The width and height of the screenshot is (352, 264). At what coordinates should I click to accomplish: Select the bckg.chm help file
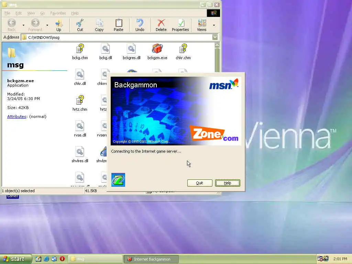(x=80, y=52)
